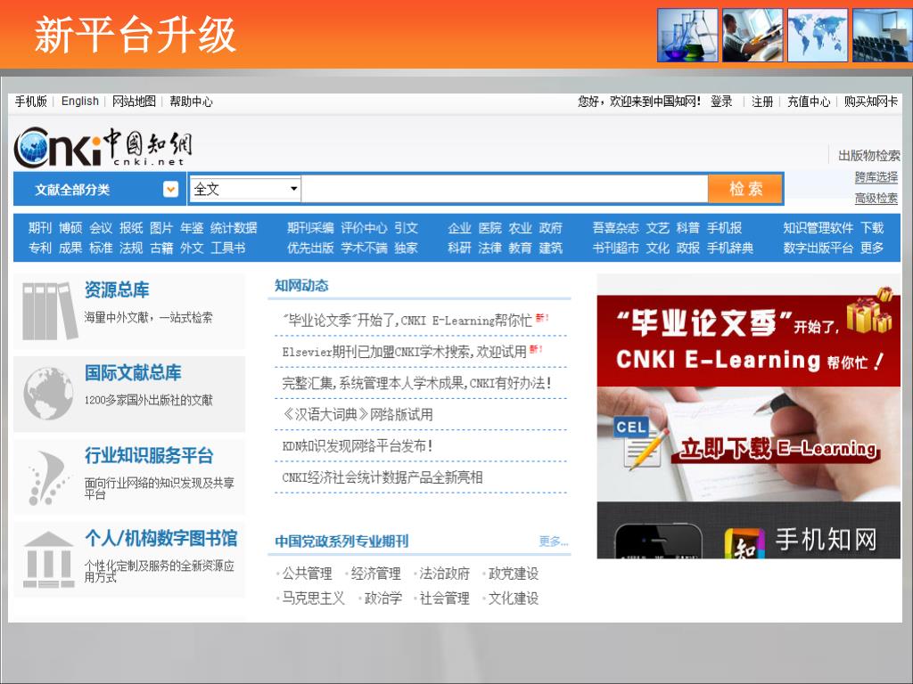This screenshot has width=913, height=684.
Task: Click the conference room thumbnail in header
Action: [882, 35]
